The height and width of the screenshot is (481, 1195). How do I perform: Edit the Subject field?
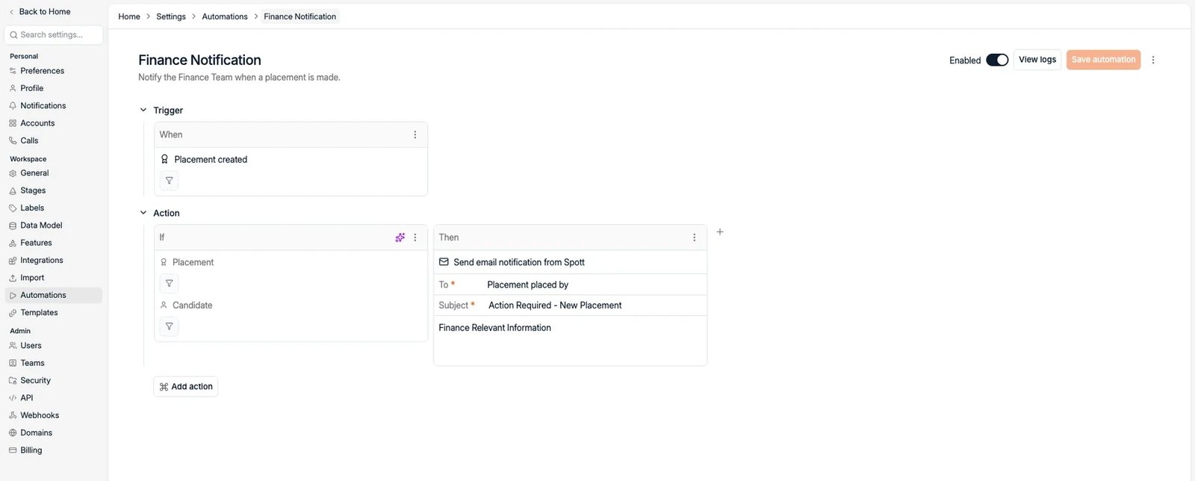point(571,305)
